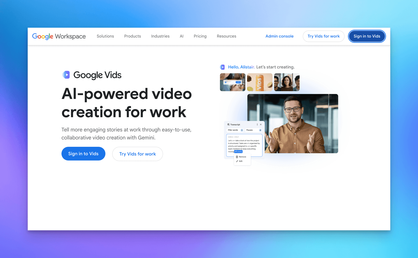Open the Industries menu
The image size is (418, 258).
click(160, 36)
